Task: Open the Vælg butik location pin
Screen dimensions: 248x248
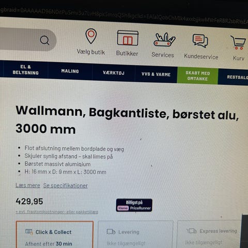Action: pyautogui.click(x=91, y=36)
